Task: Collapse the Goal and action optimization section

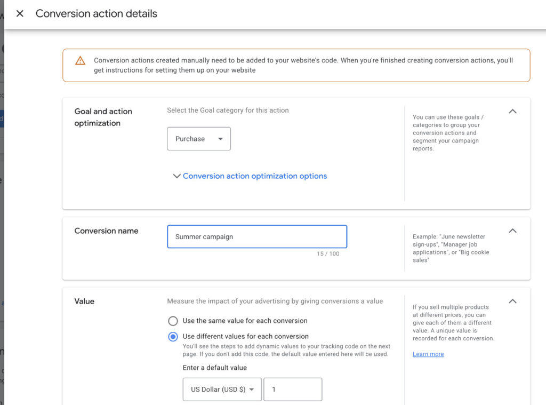Action: point(512,112)
